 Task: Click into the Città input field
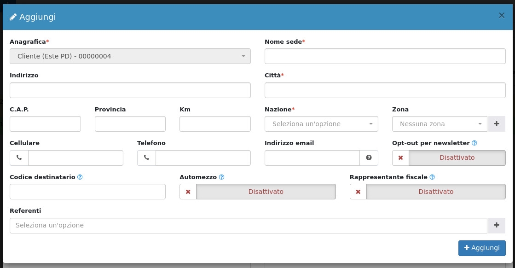pyautogui.click(x=385, y=90)
